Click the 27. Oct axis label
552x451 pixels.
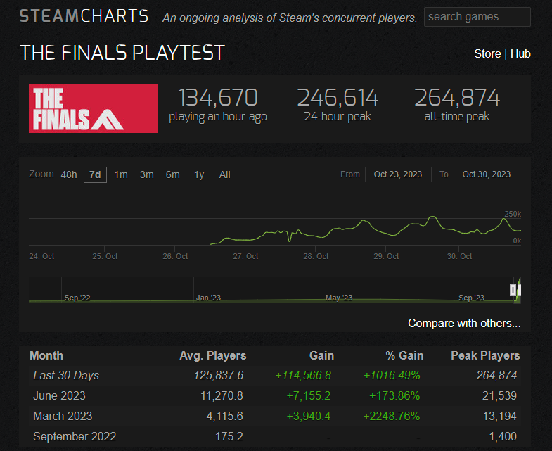245,256
